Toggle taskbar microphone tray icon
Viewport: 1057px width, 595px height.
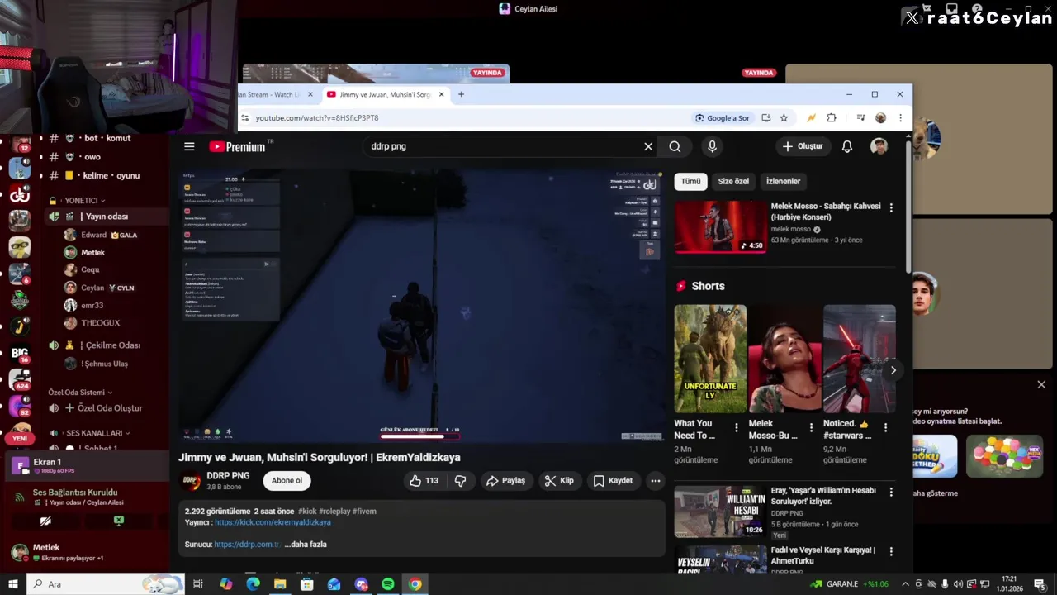[945, 584]
